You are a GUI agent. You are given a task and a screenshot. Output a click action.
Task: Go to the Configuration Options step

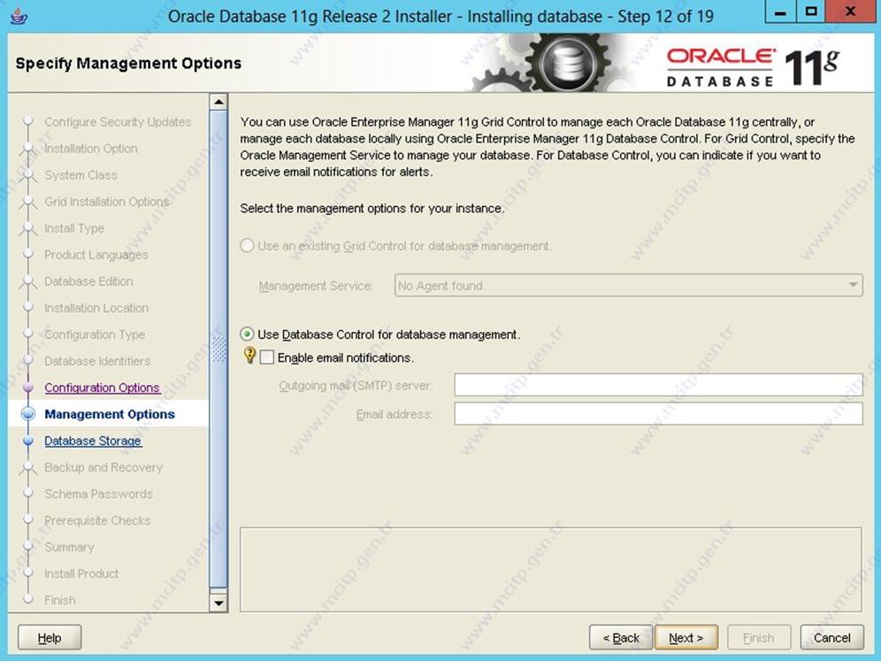tap(103, 388)
